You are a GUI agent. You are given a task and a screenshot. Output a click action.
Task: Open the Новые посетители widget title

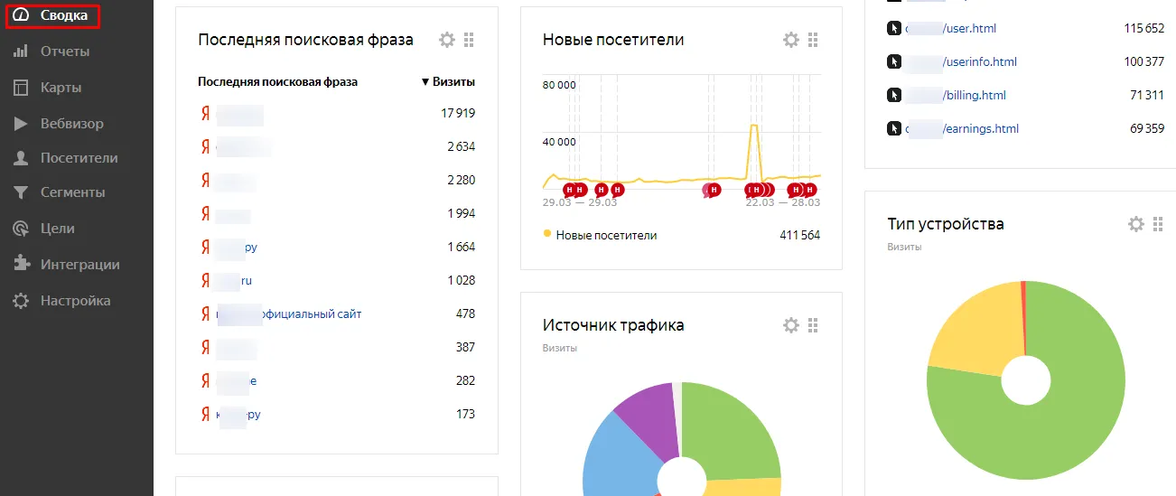pyautogui.click(x=613, y=40)
